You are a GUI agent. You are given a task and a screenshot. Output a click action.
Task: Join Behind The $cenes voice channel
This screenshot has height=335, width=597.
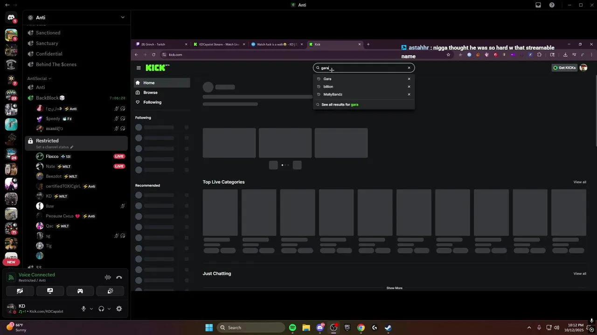tap(56, 64)
